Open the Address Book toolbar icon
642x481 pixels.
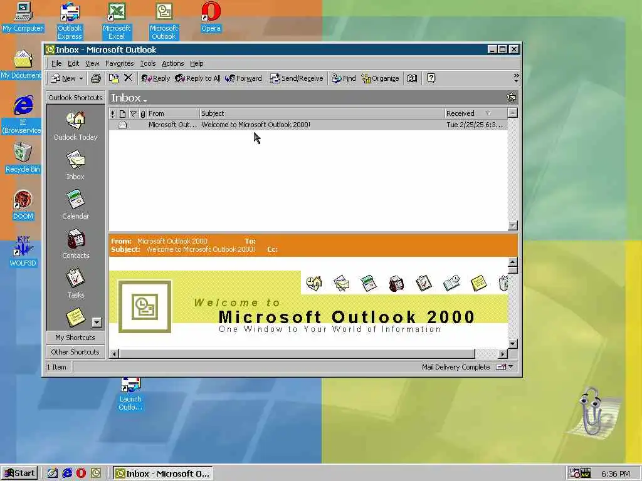(x=413, y=78)
